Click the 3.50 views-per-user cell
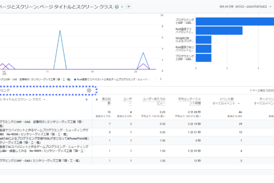Viewport: 274px width, 183px height. (162, 124)
